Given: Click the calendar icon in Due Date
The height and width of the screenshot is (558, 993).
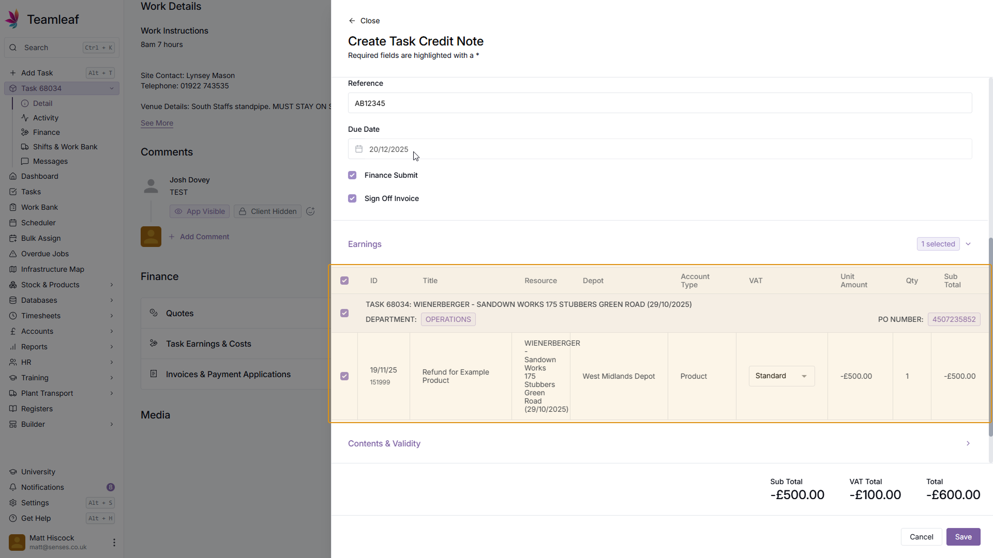Looking at the screenshot, I should tap(359, 149).
